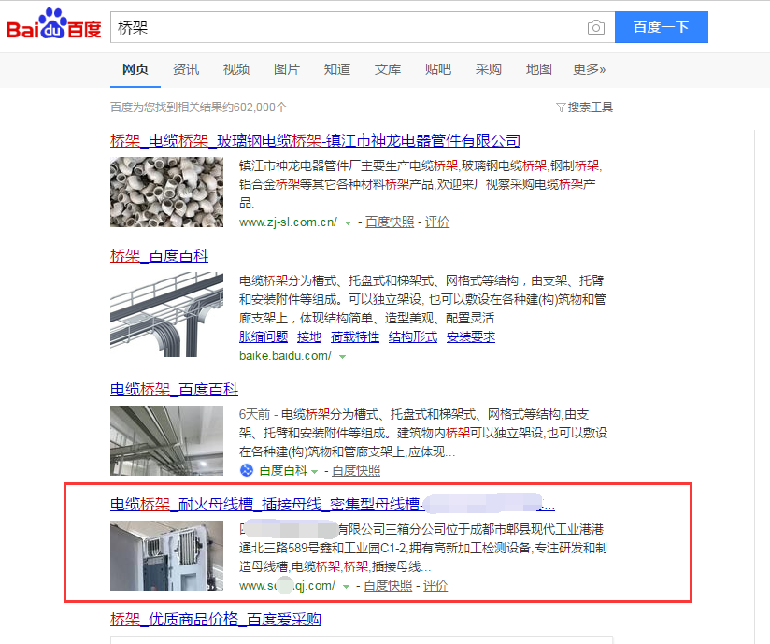770x644 pixels.
Task: Open the 接地 sublink
Action: tap(309, 337)
